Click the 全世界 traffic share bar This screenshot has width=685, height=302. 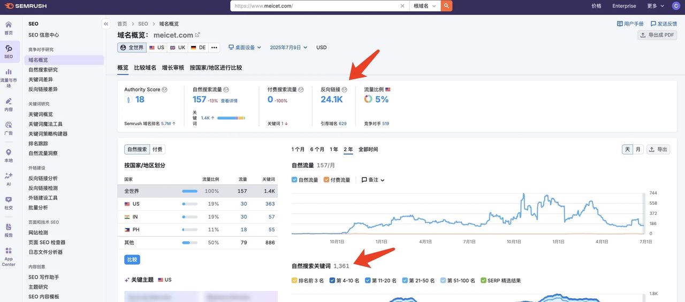point(189,191)
